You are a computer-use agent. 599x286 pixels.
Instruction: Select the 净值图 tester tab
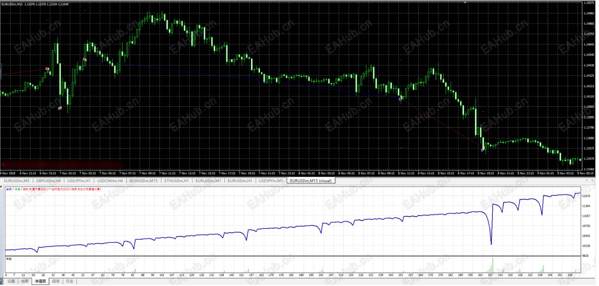pos(40,281)
